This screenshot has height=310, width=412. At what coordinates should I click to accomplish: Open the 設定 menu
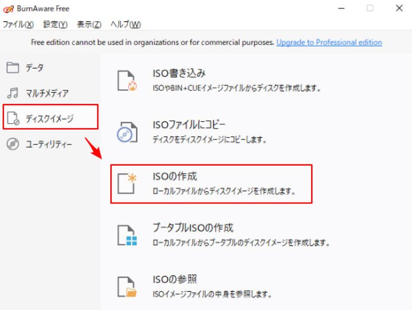coord(54,24)
